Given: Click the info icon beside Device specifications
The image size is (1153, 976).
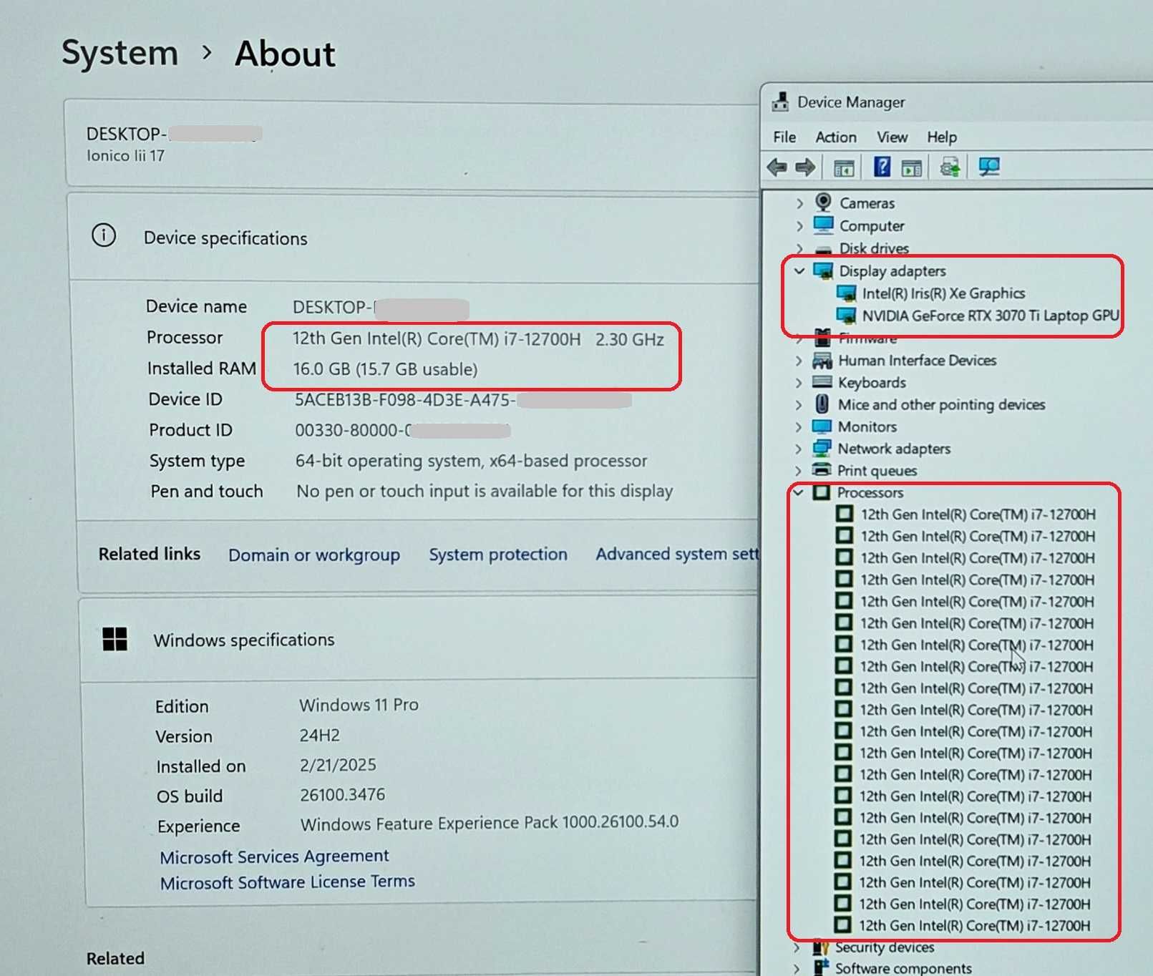Looking at the screenshot, I should pyautogui.click(x=104, y=235).
